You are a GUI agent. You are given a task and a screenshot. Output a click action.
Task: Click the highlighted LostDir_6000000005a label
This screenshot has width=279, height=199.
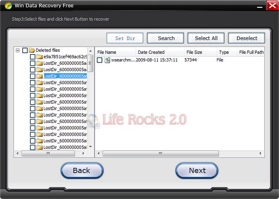(x=65, y=76)
